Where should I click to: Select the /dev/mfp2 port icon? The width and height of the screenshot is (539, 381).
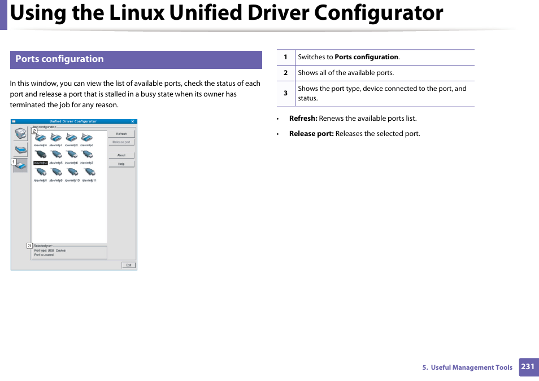71,138
